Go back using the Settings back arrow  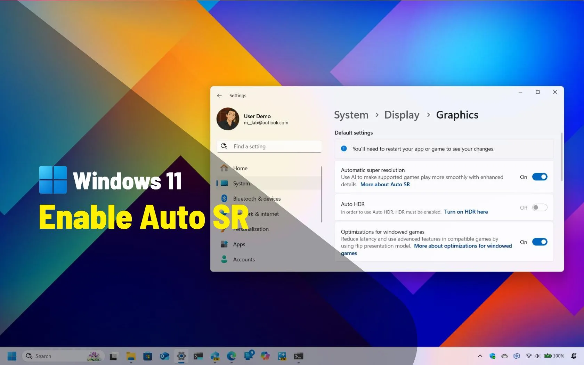[x=219, y=96]
